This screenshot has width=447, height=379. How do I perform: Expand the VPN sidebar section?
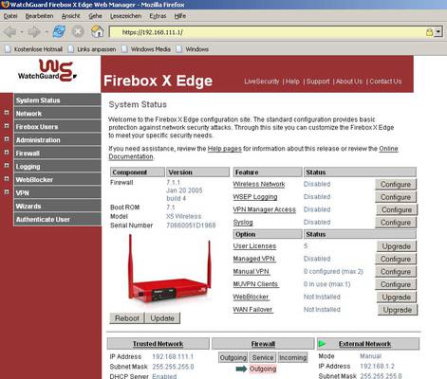[7, 192]
